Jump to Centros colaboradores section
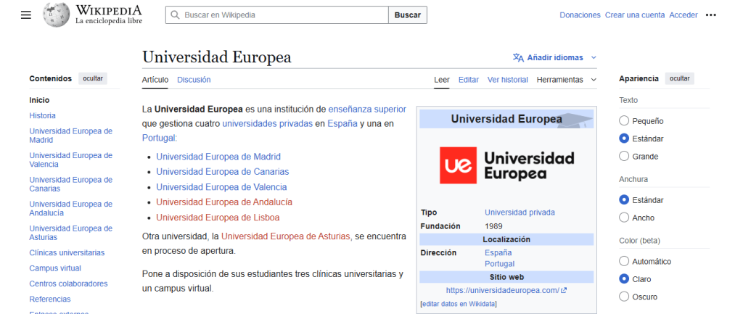Viewport: 743px width, 314px height. pyautogui.click(x=68, y=284)
